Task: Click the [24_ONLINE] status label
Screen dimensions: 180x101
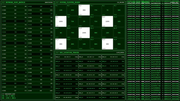Action: coord(120,3)
